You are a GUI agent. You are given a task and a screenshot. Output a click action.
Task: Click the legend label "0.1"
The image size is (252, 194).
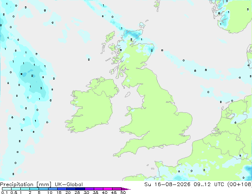tap(4, 192)
